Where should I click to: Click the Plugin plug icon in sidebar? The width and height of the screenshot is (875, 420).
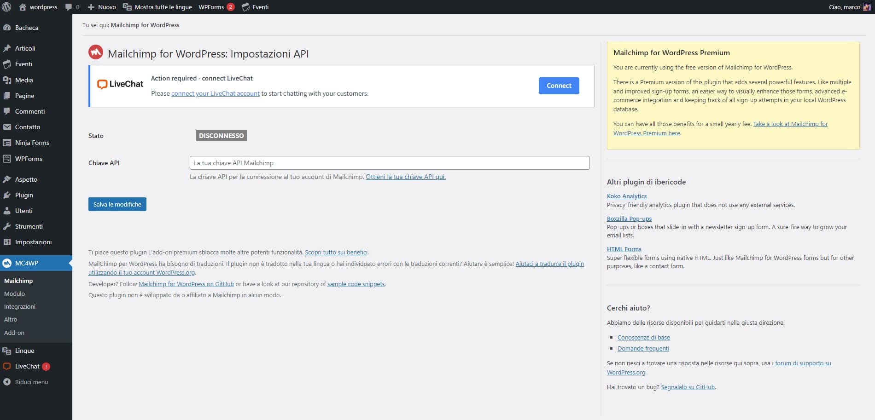pyautogui.click(x=7, y=195)
